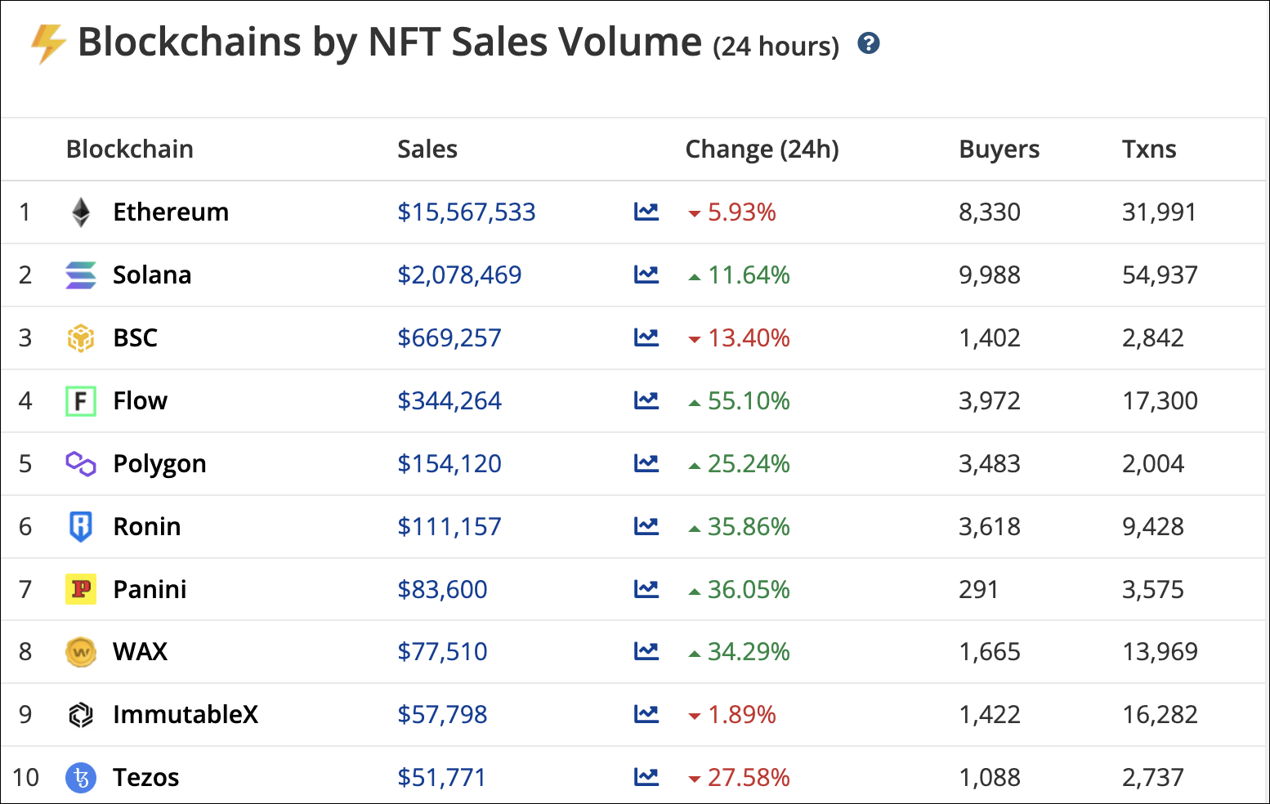The height and width of the screenshot is (804, 1270).
Task: Click BSC sales value $669,257
Action: pyautogui.click(x=449, y=338)
